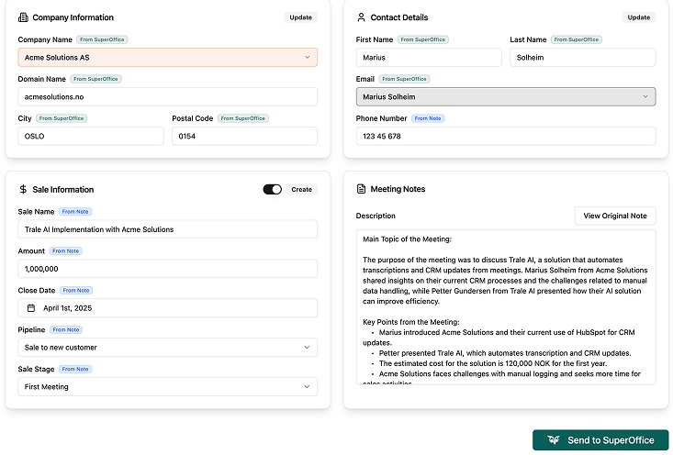Viewport: 673px width, 455px height.
Task: Click the Create label in Sale Information
Action: (302, 190)
